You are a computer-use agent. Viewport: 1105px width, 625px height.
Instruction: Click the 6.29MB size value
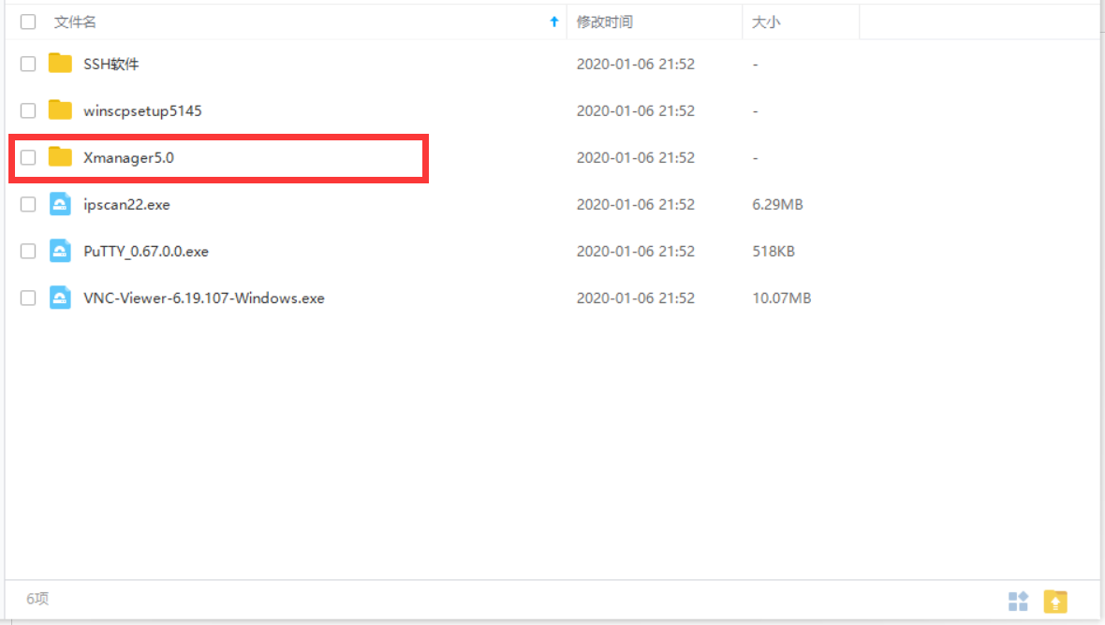point(777,204)
